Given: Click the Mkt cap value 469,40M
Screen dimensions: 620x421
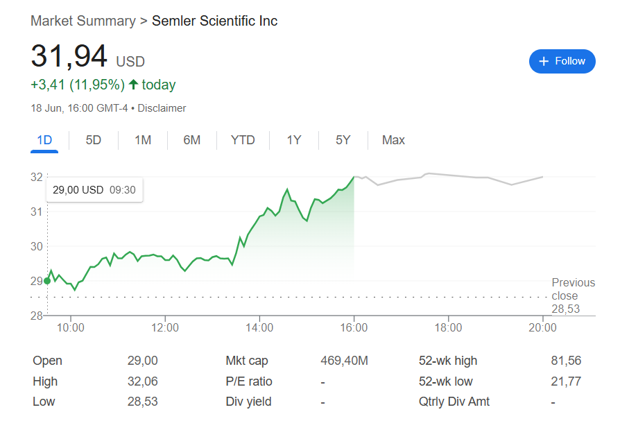Looking at the screenshot, I should [x=344, y=361].
